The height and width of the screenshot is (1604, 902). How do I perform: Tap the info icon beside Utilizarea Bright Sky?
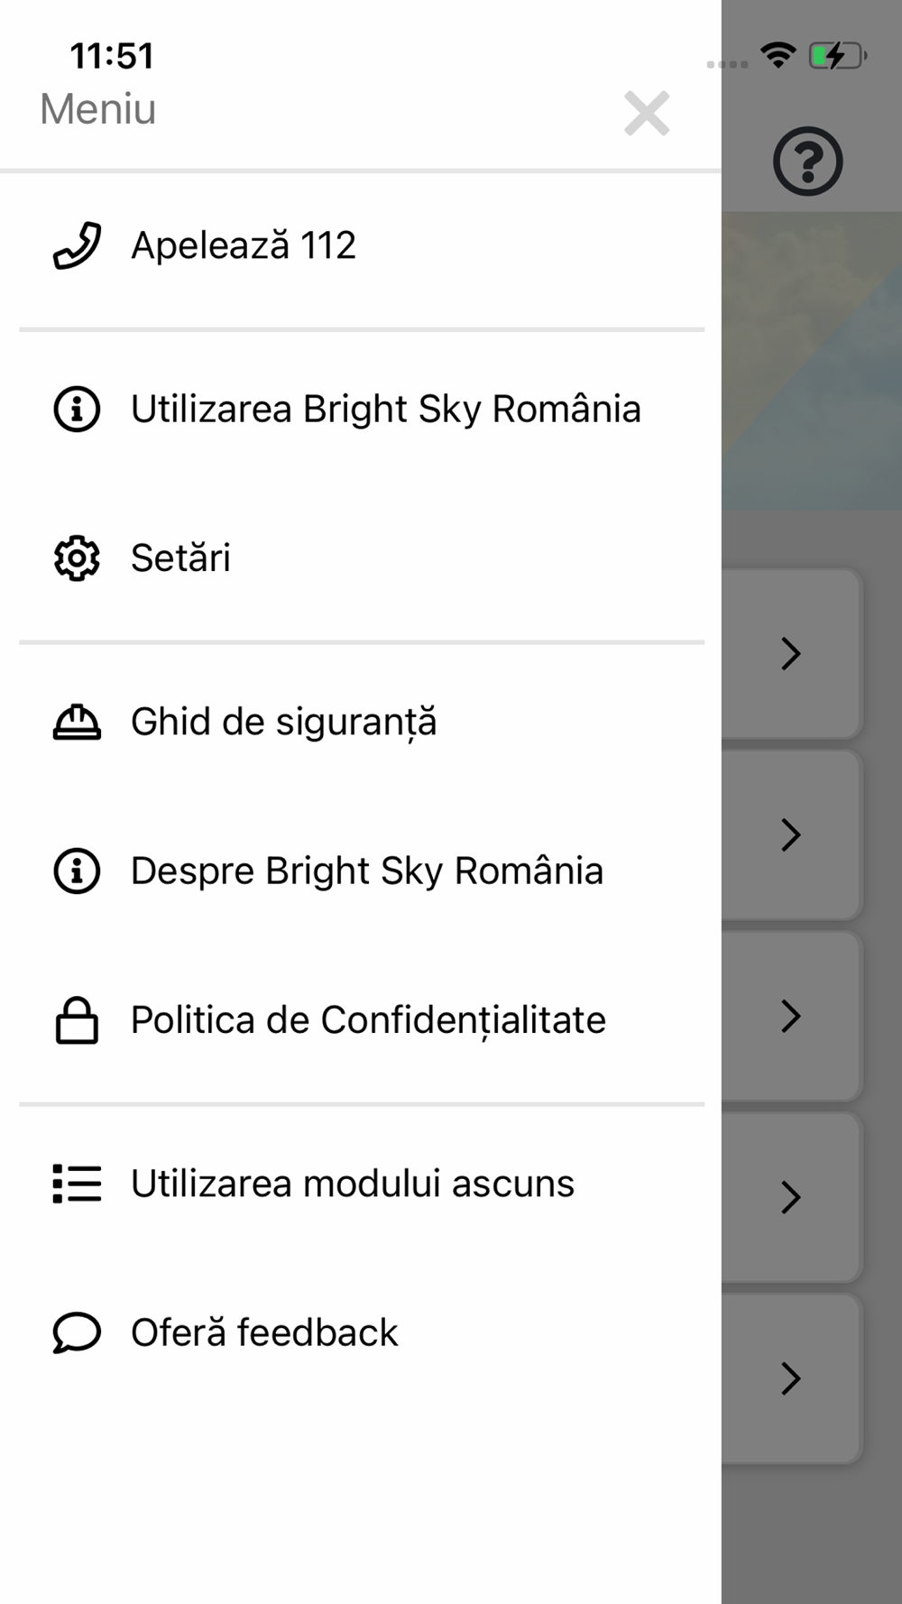click(77, 410)
